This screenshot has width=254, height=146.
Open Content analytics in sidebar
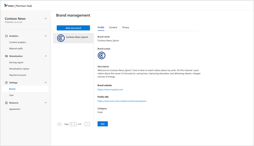point(18,42)
